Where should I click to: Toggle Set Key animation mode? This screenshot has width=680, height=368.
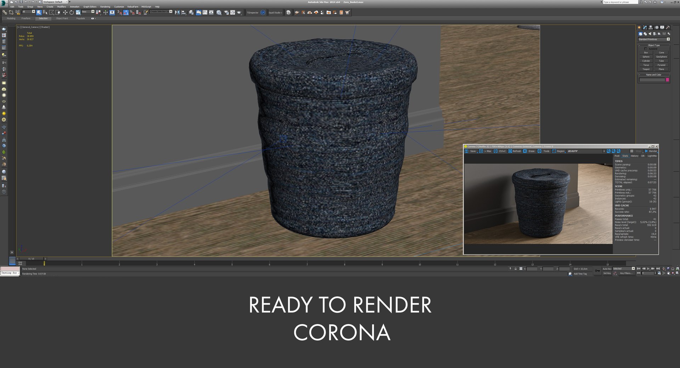click(x=607, y=273)
